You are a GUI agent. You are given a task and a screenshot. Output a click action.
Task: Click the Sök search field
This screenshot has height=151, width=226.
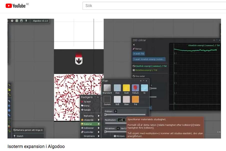[x=154, y=6]
